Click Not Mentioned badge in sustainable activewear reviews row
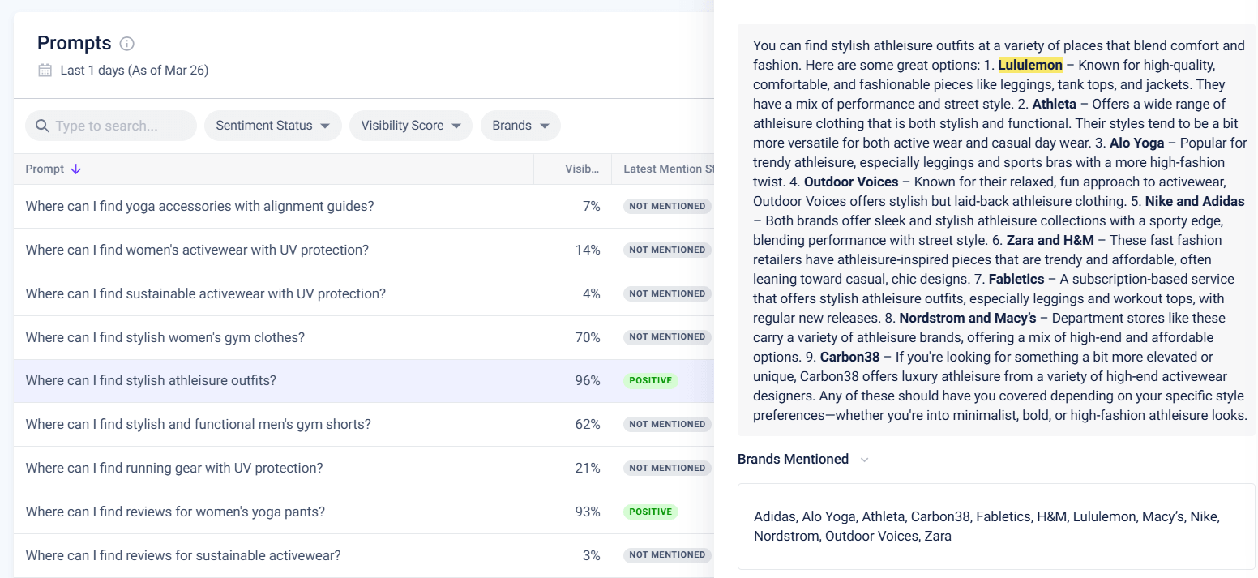Image resolution: width=1258 pixels, height=578 pixels. pyautogui.click(x=667, y=555)
